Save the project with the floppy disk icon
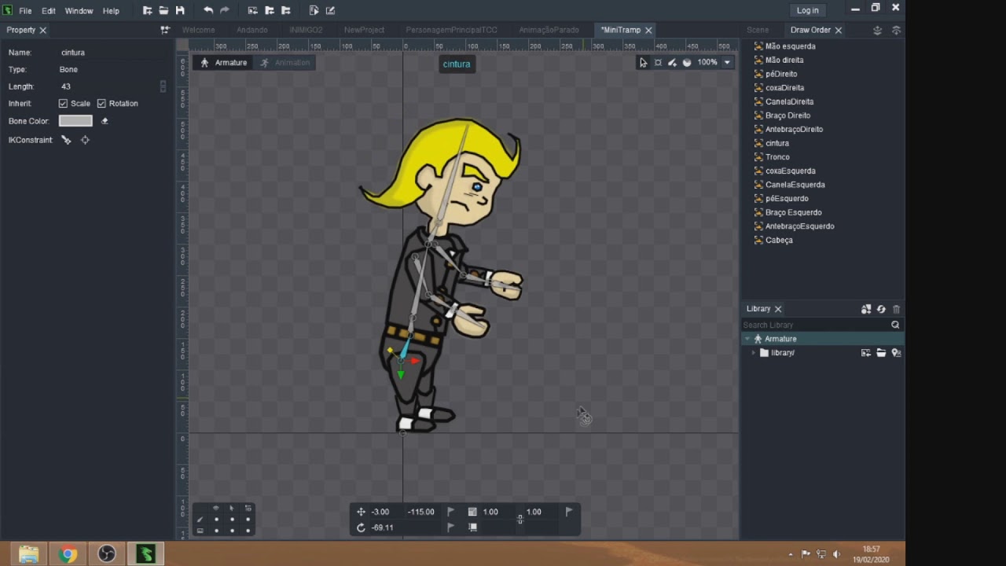 pos(180,10)
